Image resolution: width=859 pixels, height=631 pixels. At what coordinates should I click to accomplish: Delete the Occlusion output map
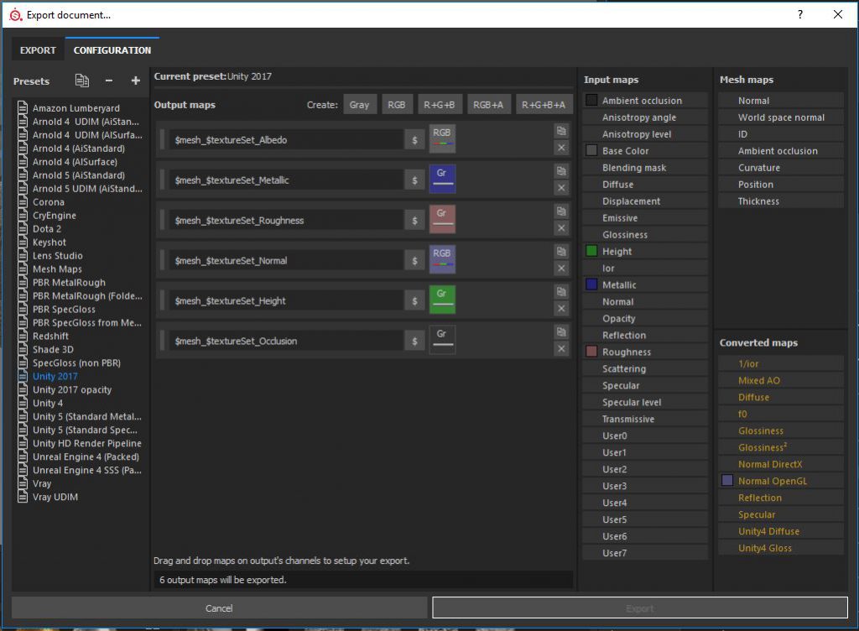pyautogui.click(x=561, y=348)
